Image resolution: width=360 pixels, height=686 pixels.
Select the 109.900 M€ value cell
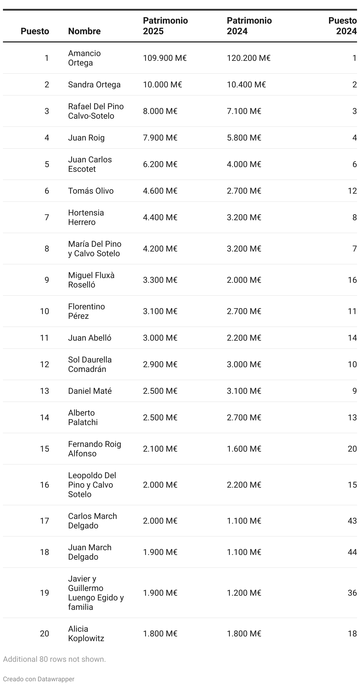[165, 58]
